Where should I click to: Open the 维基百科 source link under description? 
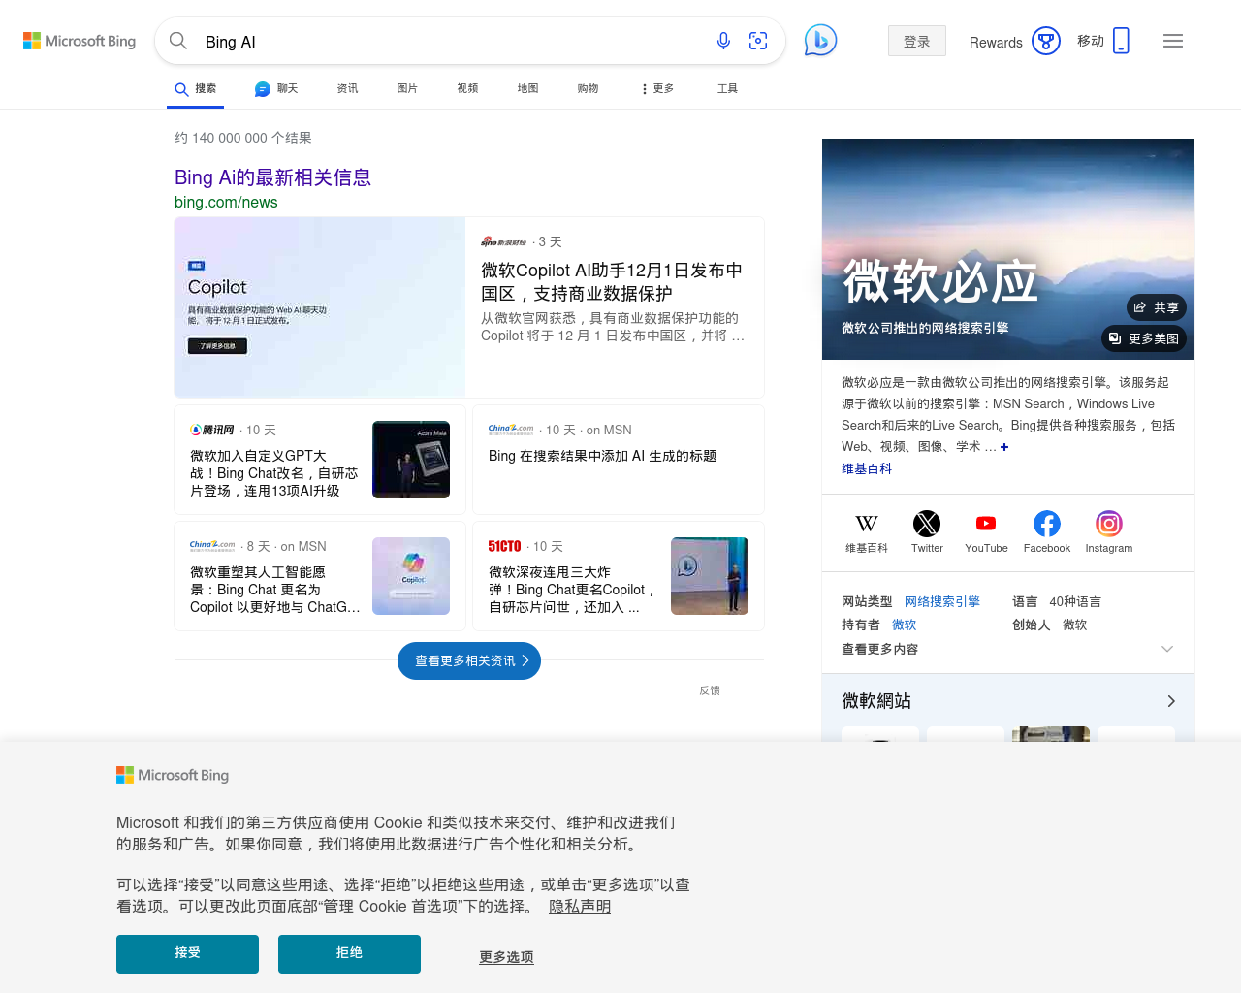[867, 468]
